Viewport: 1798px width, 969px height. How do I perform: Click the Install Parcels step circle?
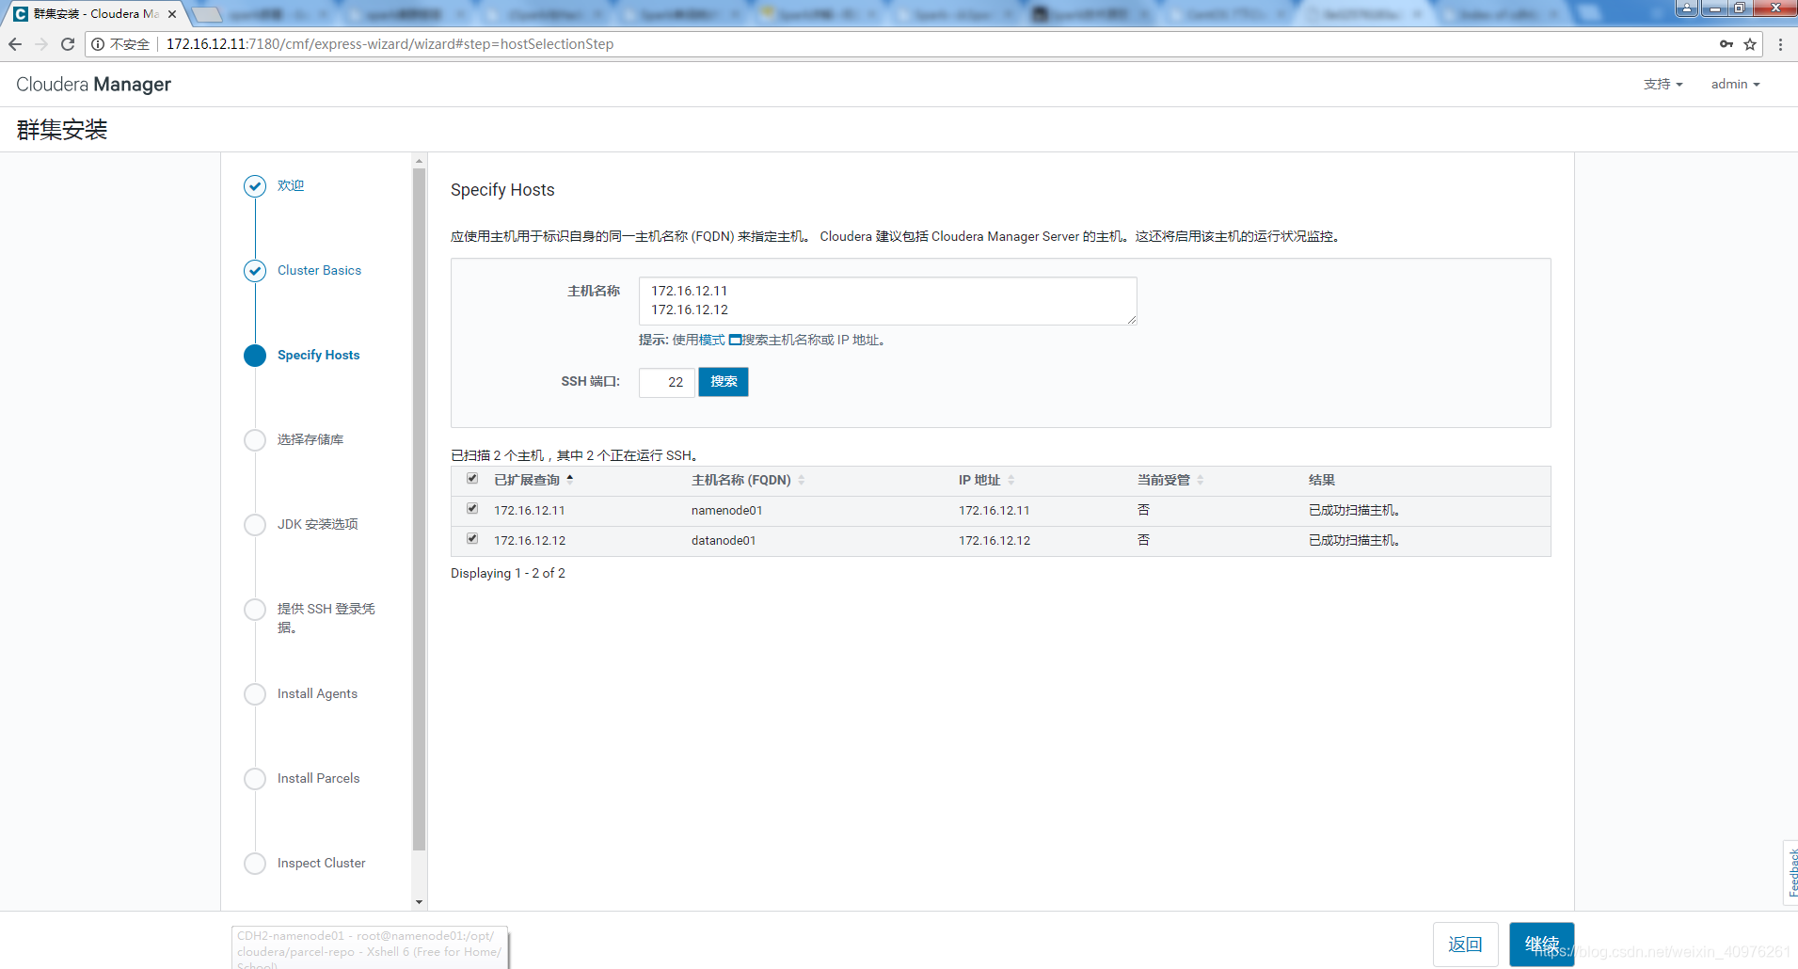[255, 779]
